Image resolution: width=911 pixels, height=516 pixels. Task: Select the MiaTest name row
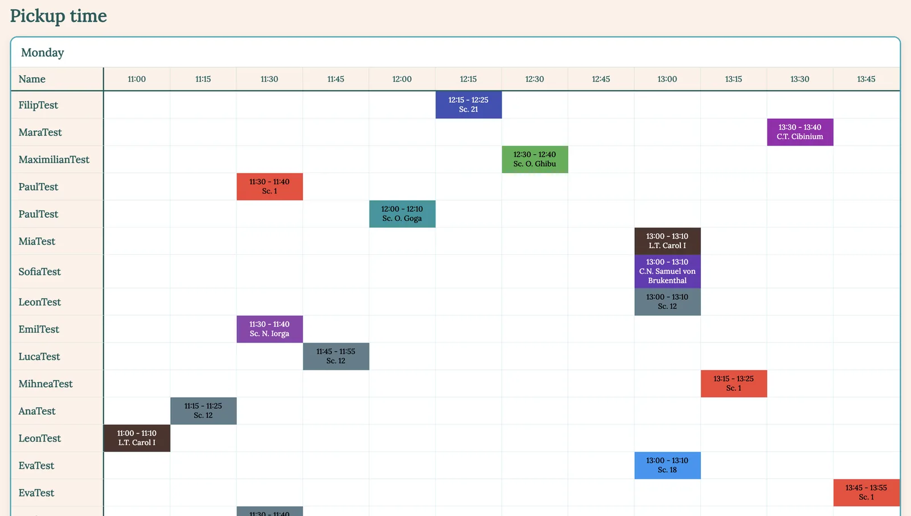pos(57,241)
